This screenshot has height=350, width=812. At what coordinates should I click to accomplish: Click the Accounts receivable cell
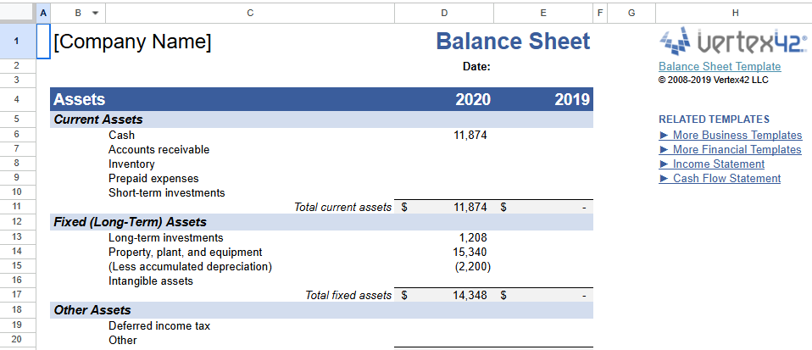(159, 149)
